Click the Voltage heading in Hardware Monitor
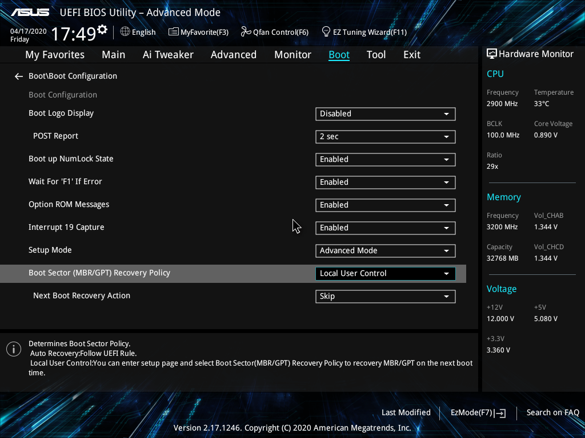 click(502, 289)
